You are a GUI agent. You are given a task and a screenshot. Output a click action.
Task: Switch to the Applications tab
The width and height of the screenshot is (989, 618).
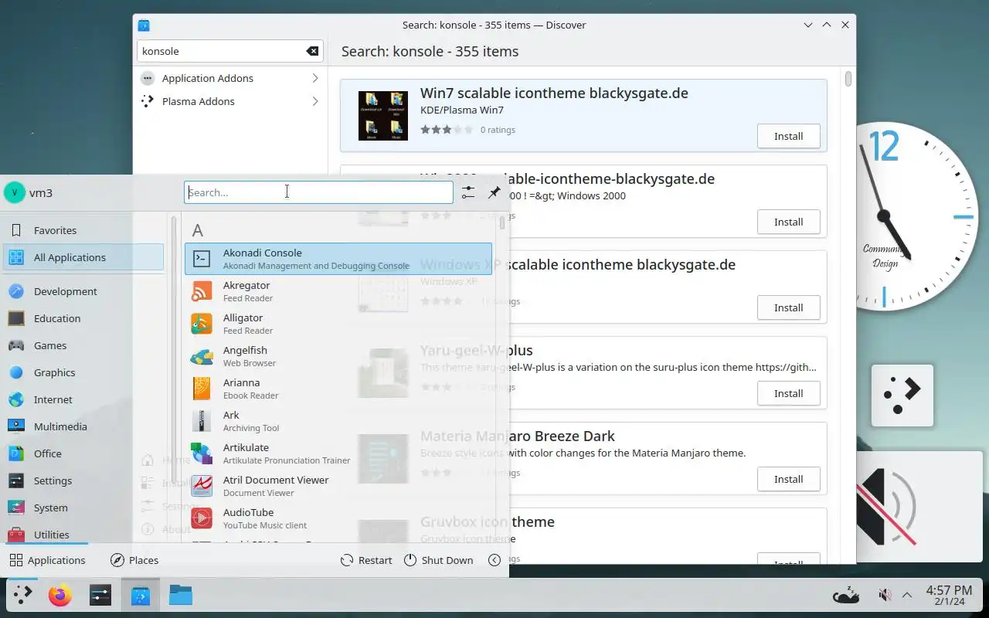47,560
